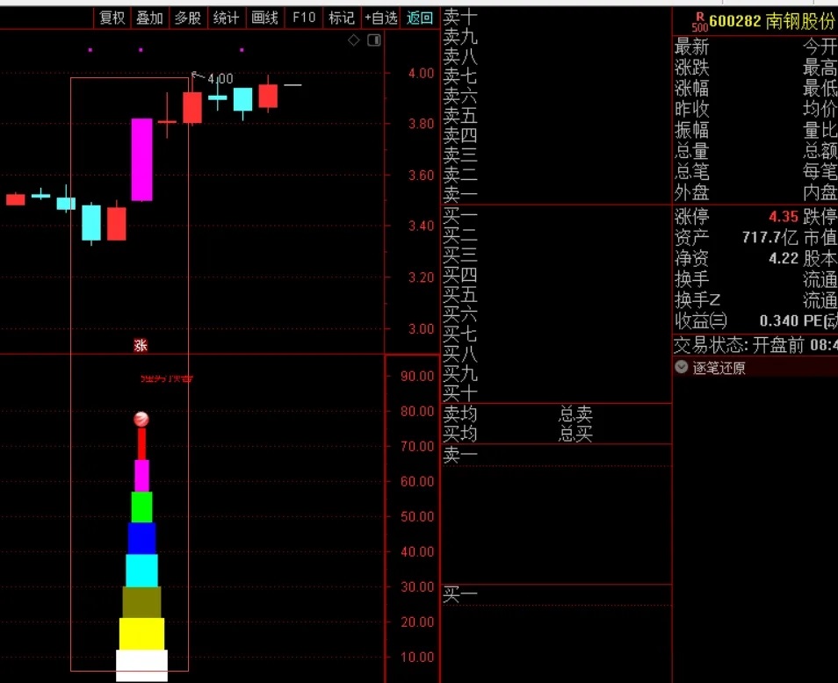
Task: Switch to 多股 multi-stock view
Action: (x=187, y=18)
